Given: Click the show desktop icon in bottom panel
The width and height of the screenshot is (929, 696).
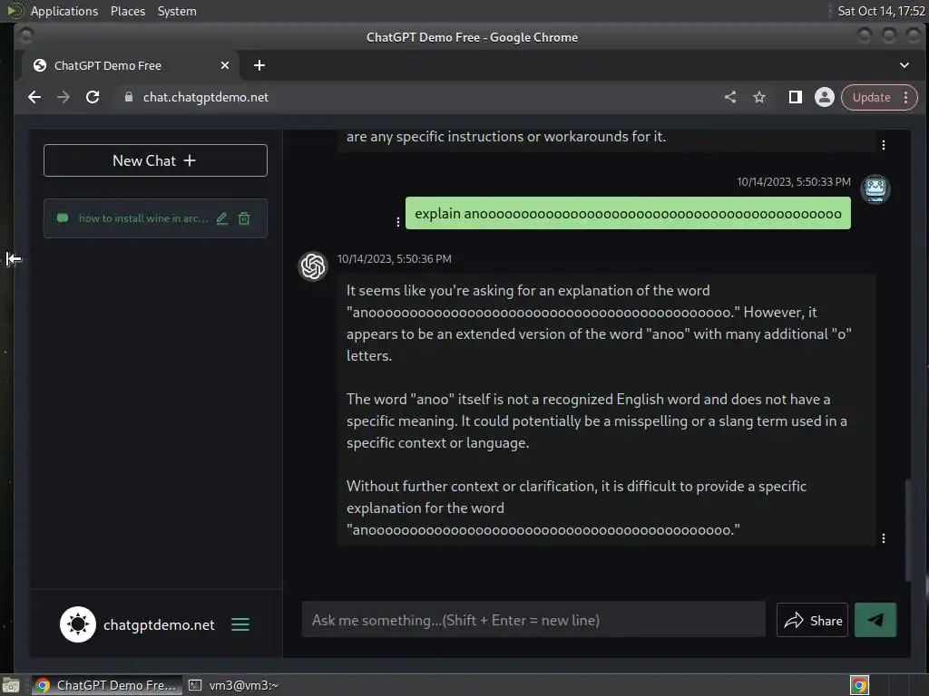Looking at the screenshot, I should pyautogui.click(x=11, y=685).
